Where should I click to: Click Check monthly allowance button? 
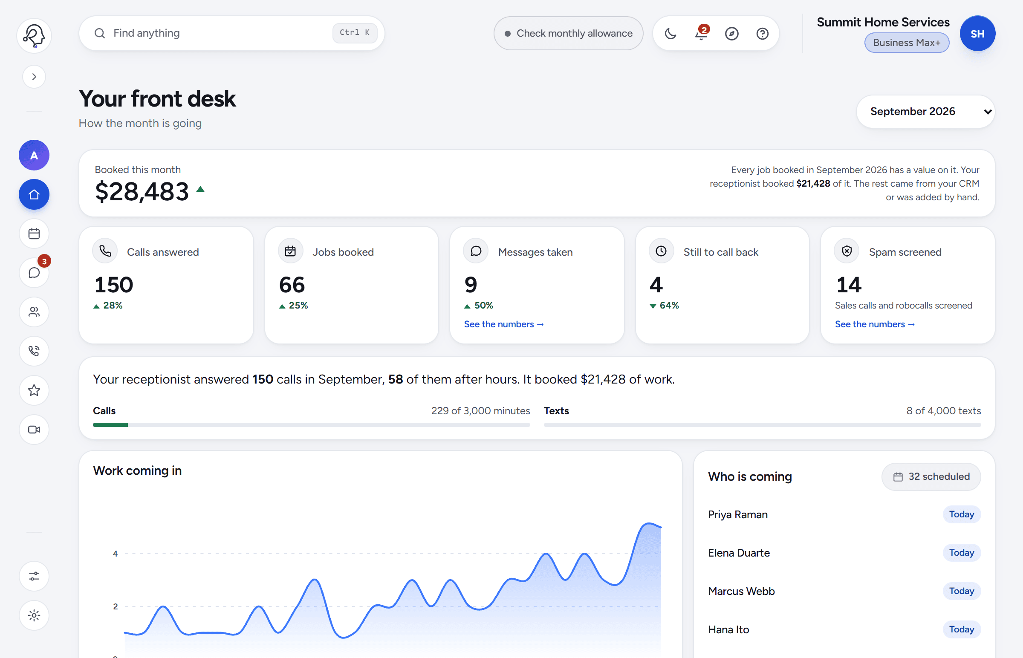pyautogui.click(x=568, y=33)
